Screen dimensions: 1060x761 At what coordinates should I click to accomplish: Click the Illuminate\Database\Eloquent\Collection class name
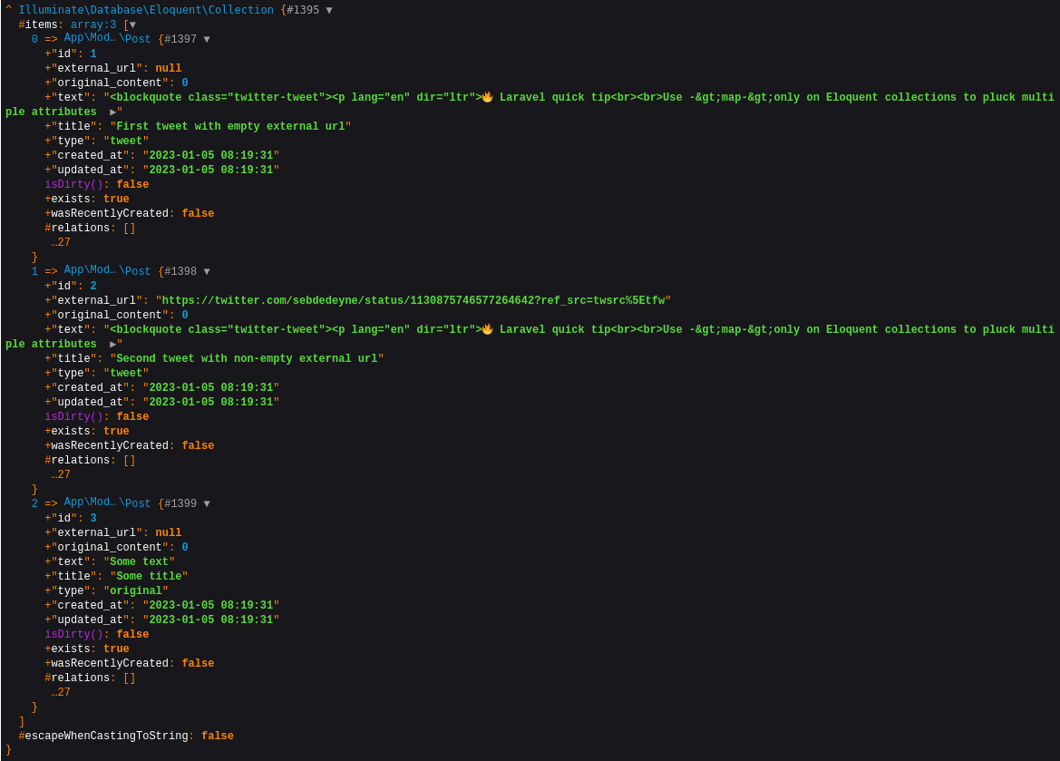click(145, 11)
